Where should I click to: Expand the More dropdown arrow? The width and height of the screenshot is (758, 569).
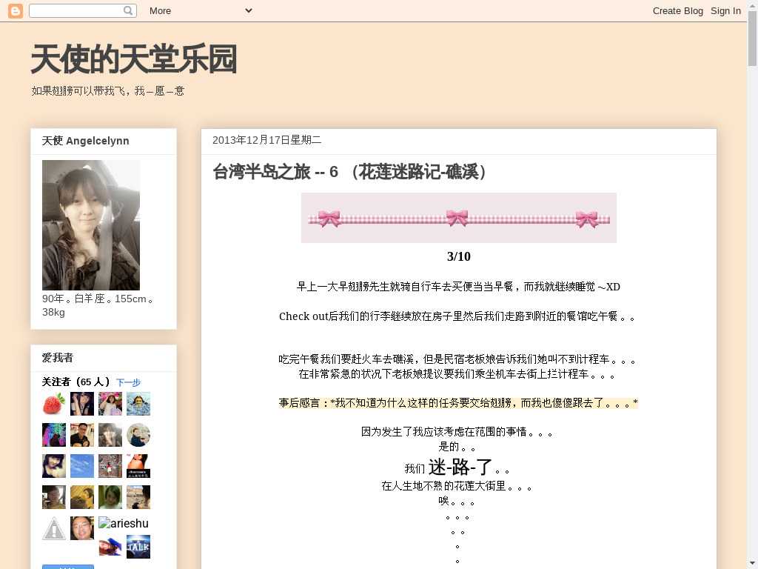[x=249, y=10]
